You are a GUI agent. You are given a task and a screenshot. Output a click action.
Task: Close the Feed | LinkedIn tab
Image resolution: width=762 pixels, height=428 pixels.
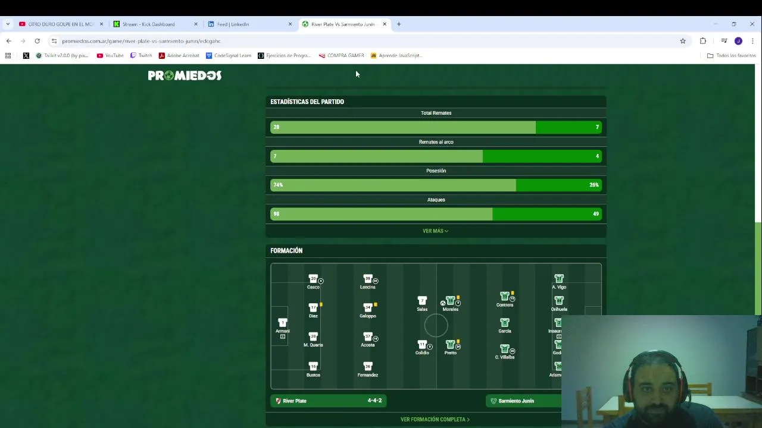pyautogui.click(x=290, y=24)
